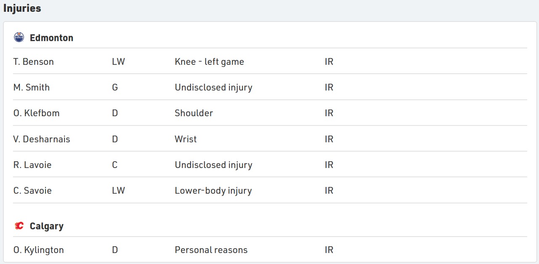The width and height of the screenshot is (539, 264).
Task: Click the Injuries section heading
Action: (22, 8)
